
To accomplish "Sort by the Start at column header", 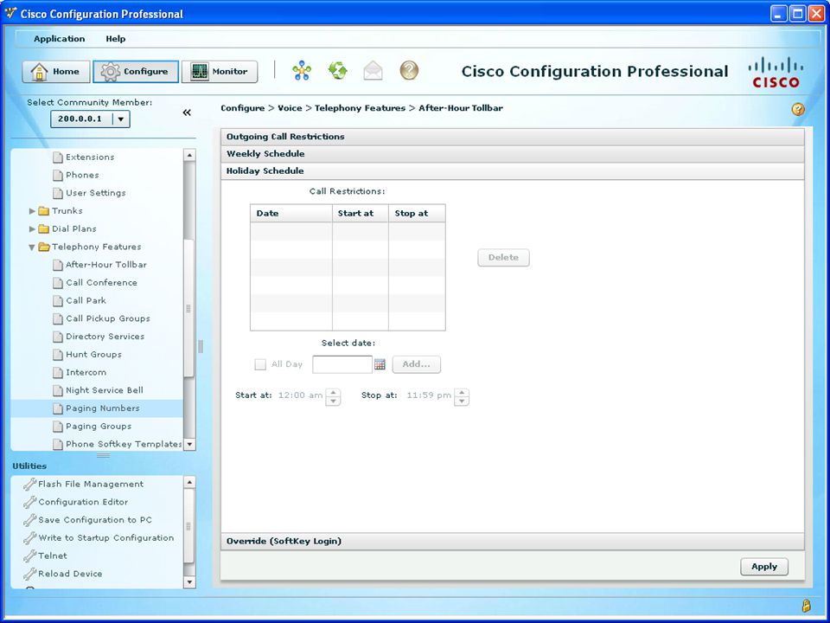I will click(361, 214).
